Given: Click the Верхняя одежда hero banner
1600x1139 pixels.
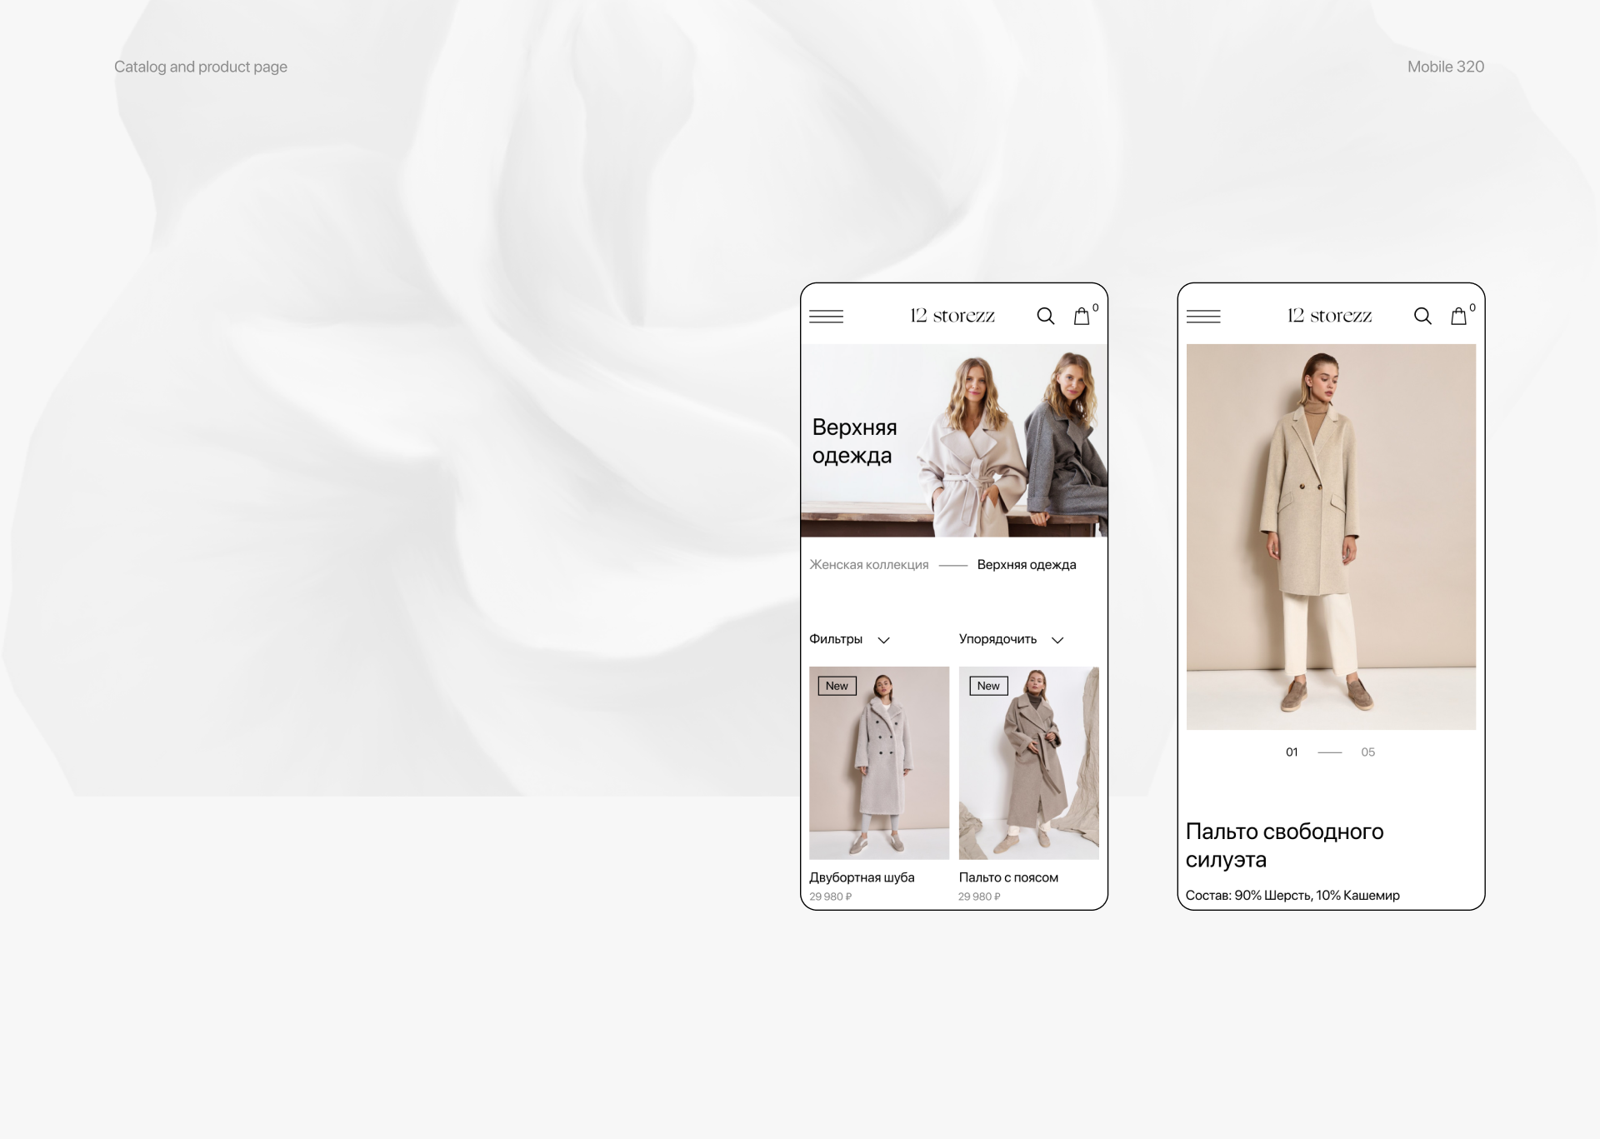Looking at the screenshot, I should [x=953, y=441].
